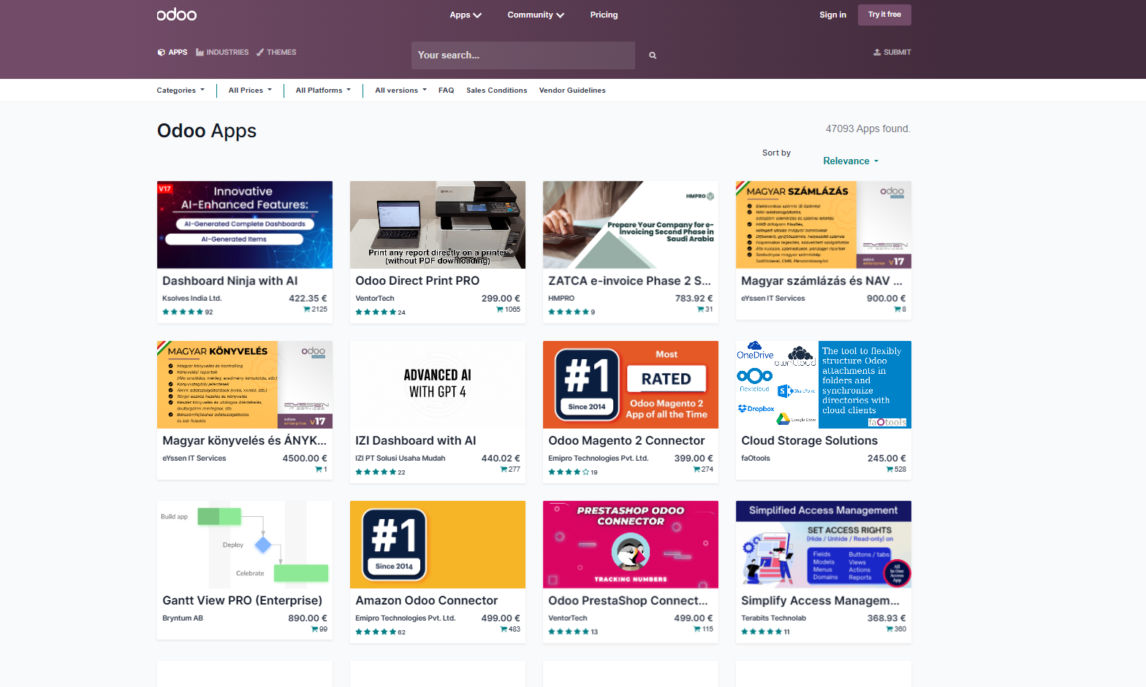This screenshot has height=687, width=1146.
Task: Click the Apps cube icon
Action: (x=162, y=53)
